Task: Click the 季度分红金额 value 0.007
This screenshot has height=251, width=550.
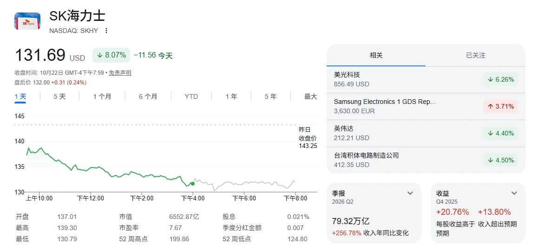Action: coord(295,228)
